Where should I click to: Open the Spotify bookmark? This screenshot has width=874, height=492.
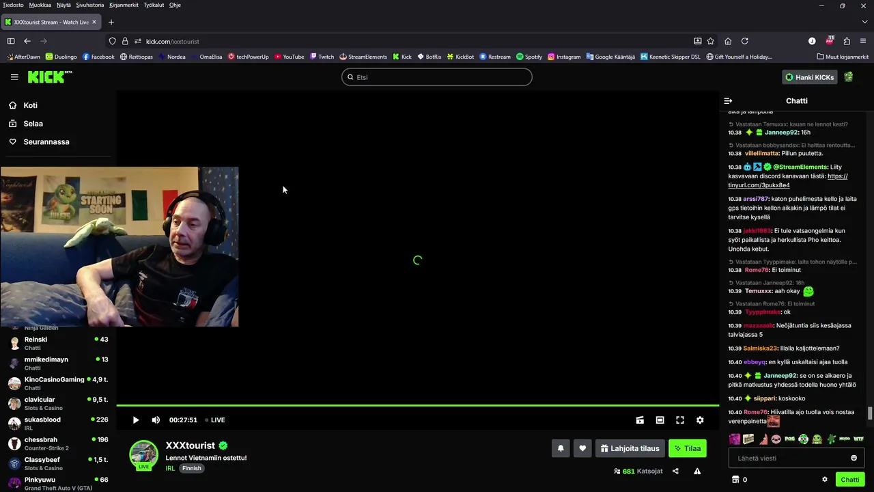point(529,57)
